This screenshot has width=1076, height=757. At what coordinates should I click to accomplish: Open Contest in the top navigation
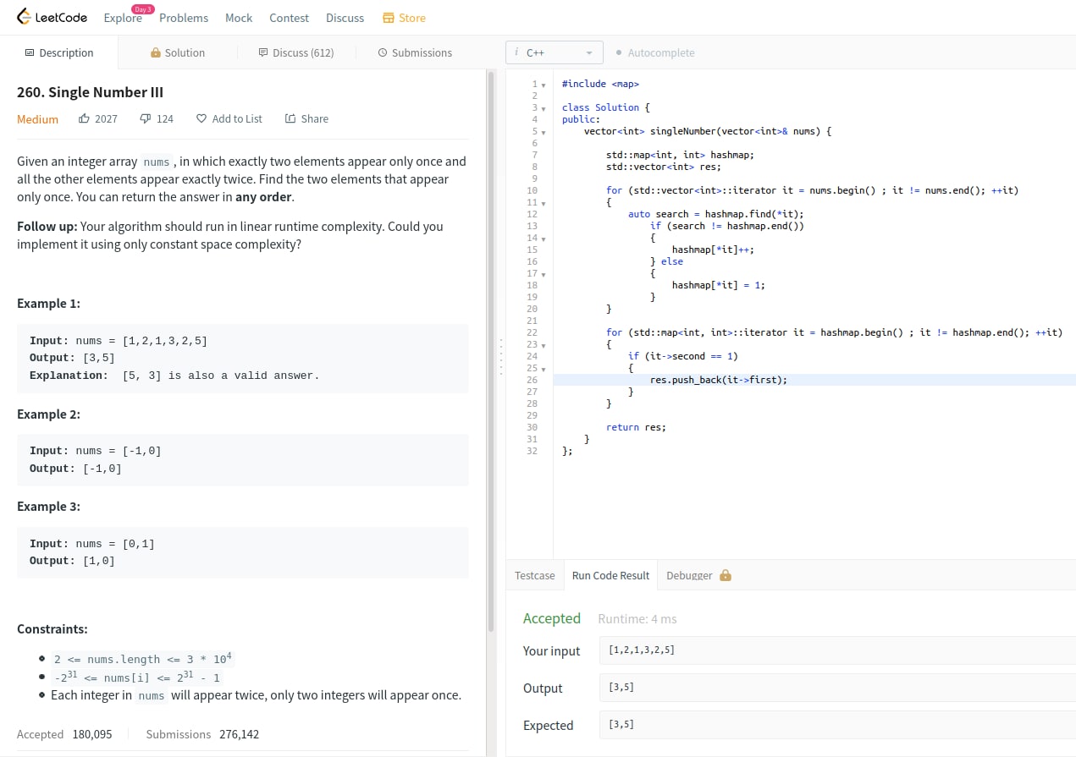point(289,18)
